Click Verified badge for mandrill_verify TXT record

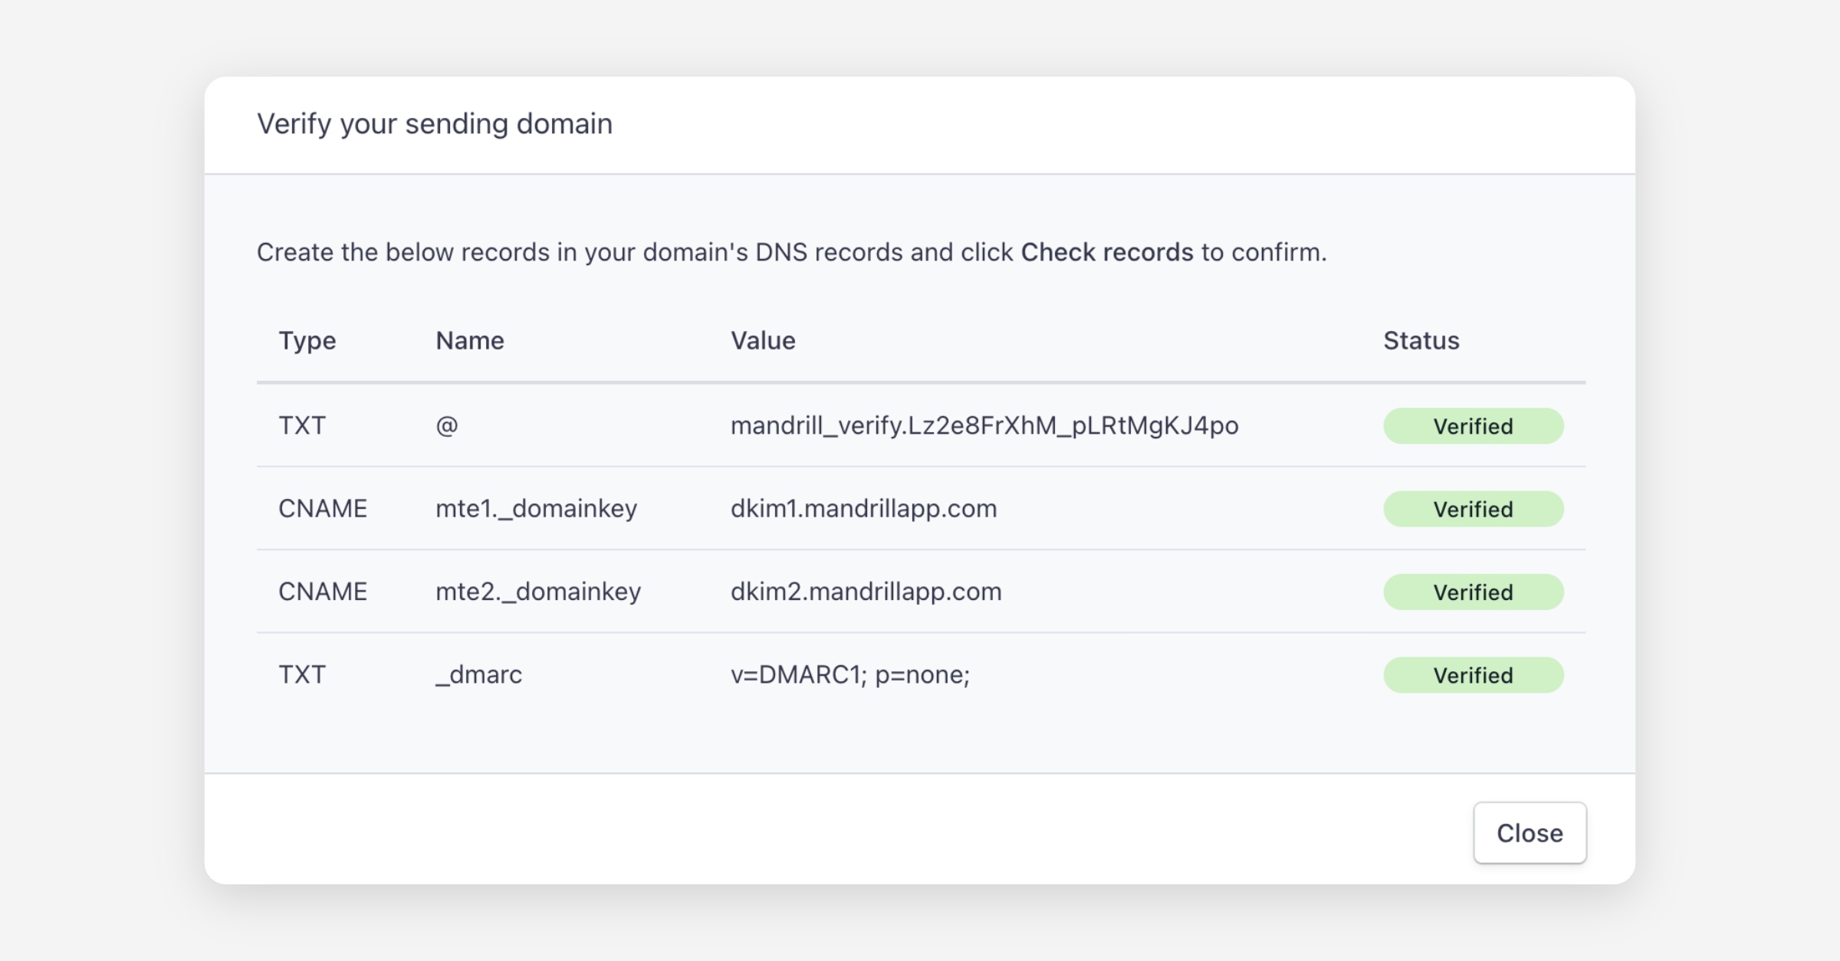click(1473, 426)
